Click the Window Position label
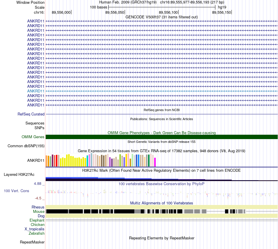This screenshot has height=249, width=278. coord(30,2)
